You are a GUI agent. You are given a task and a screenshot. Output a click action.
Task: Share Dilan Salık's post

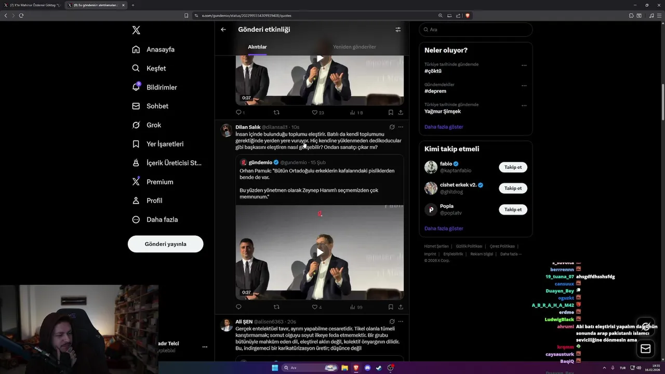coord(401,307)
